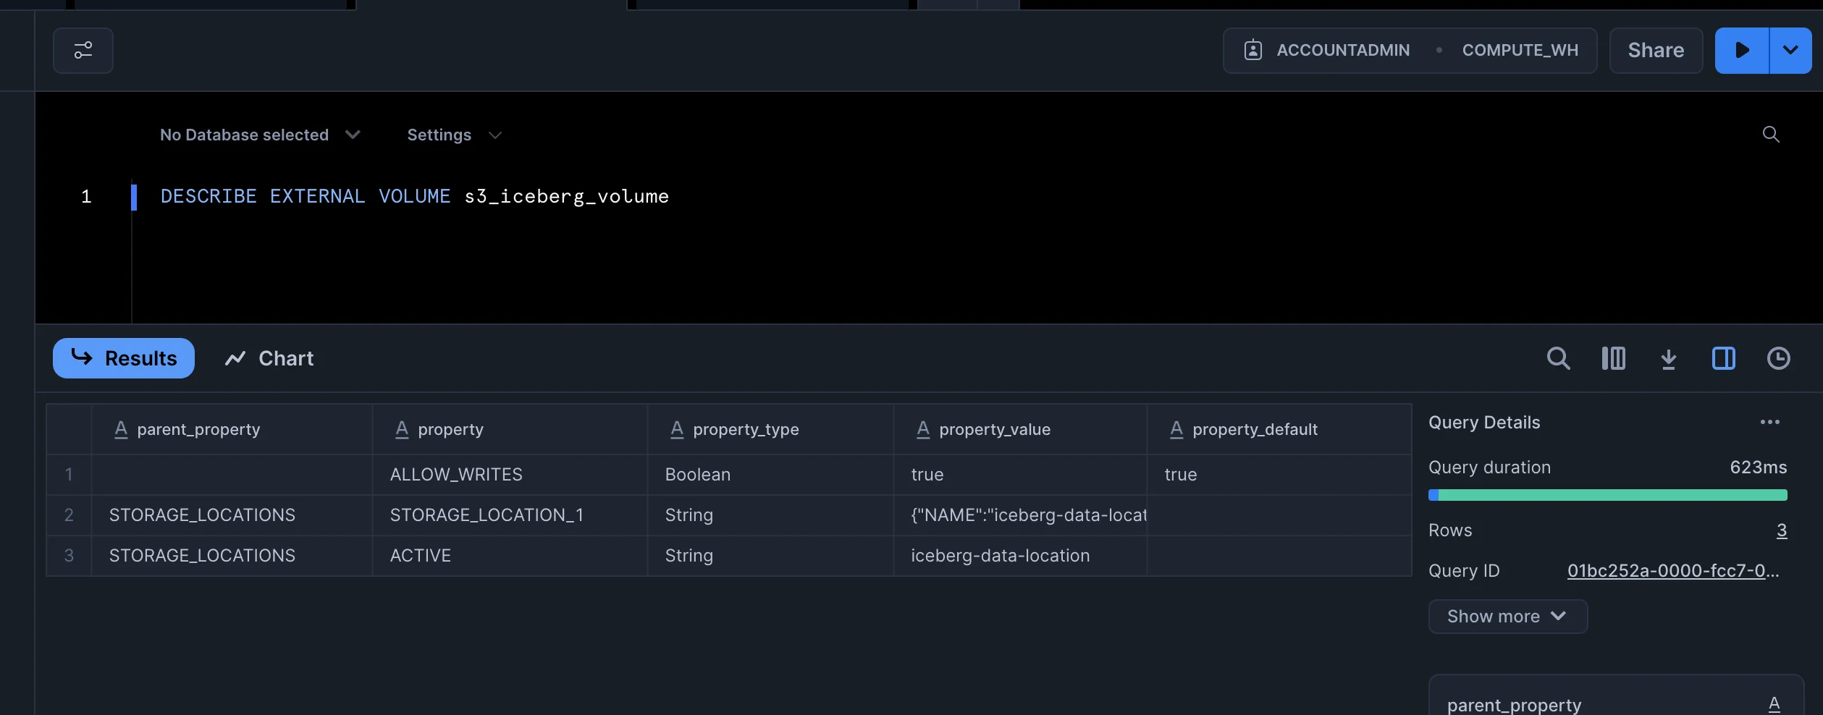This screenshot has width=1823, height=715.
Task: Click the Share button
Action: [1655, 51]
